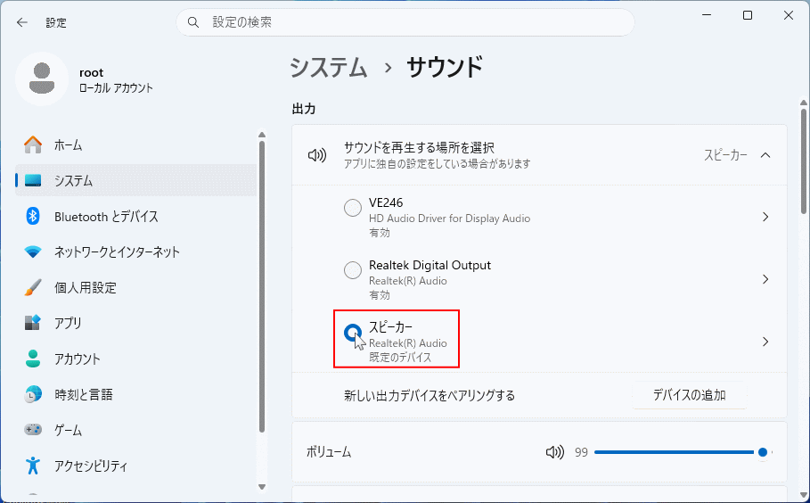Image resolution: width=810 pixels, height=503 pixels.
Task: Maximize the Settings window
Action: coord(747,15)
